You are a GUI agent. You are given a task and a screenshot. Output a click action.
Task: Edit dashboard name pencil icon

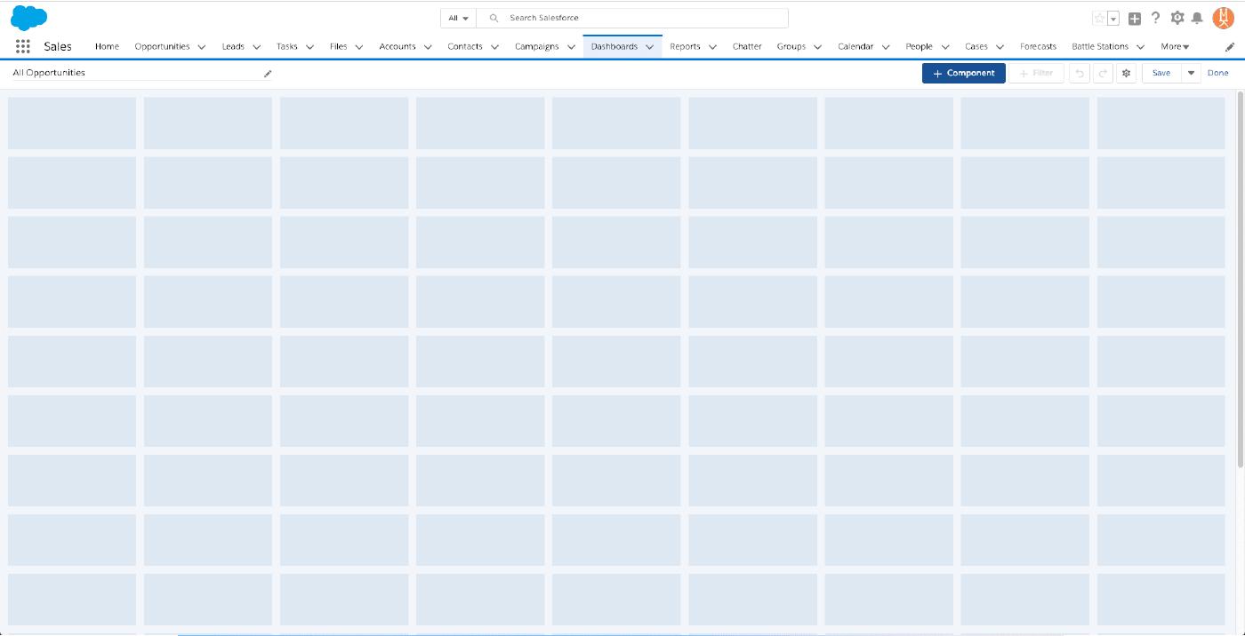click(268, 74)
